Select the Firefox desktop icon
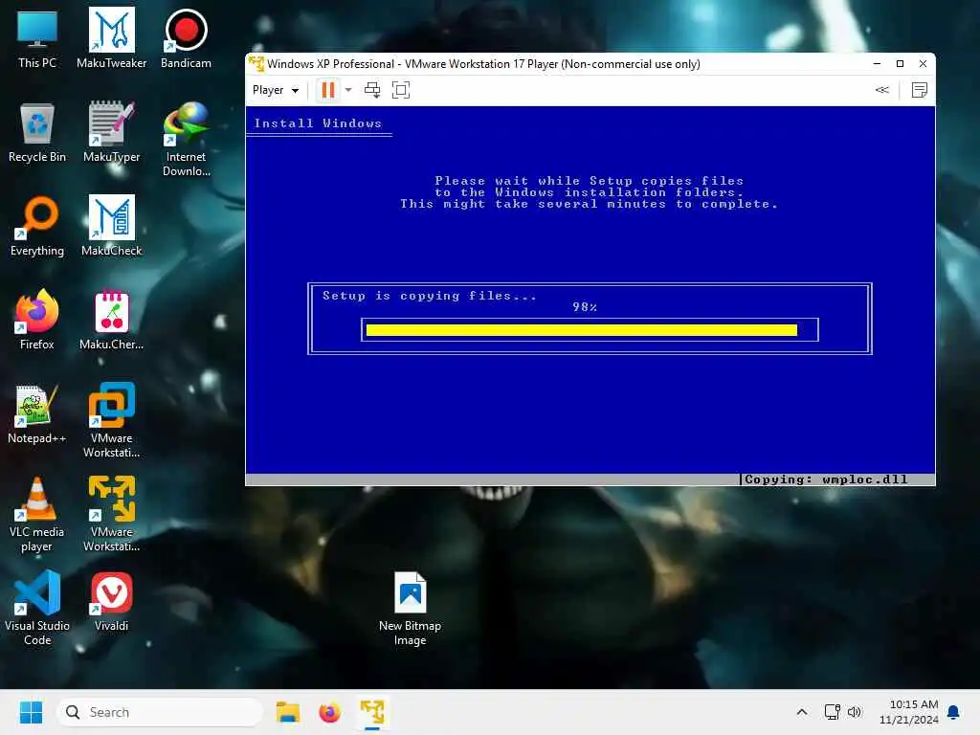This screenshot has height=735, width=980. 37,320
